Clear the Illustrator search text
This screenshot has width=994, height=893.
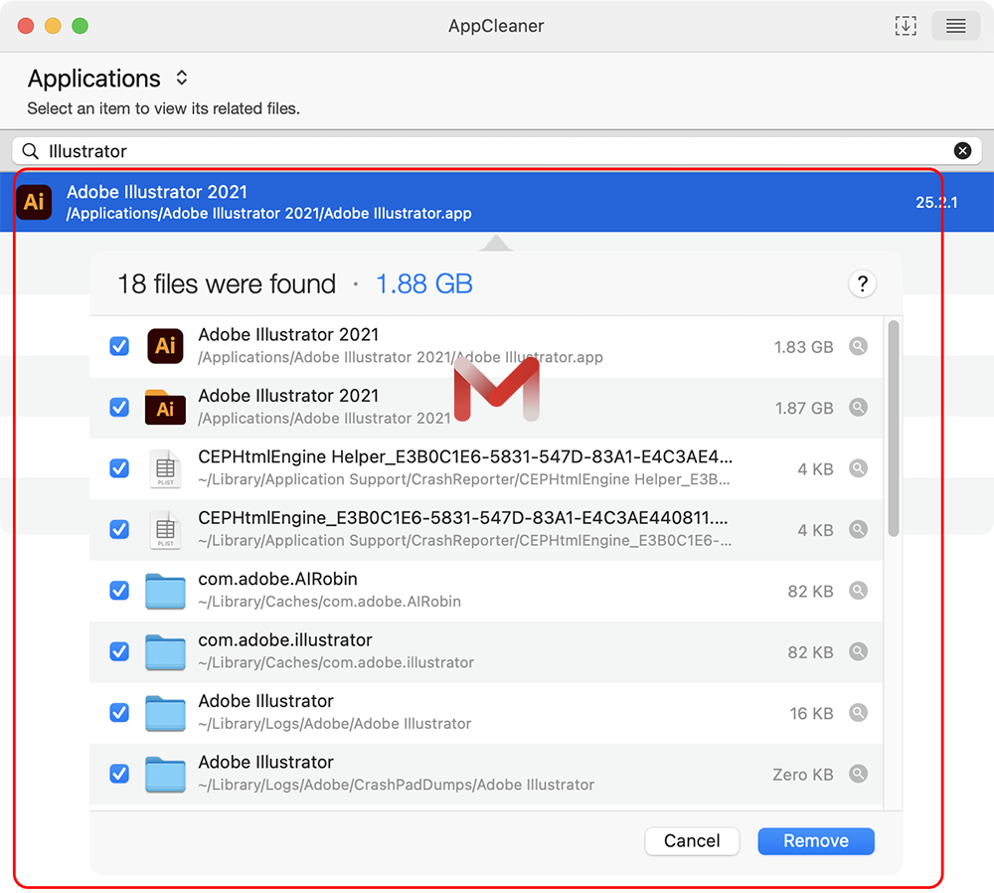(962, 150)
